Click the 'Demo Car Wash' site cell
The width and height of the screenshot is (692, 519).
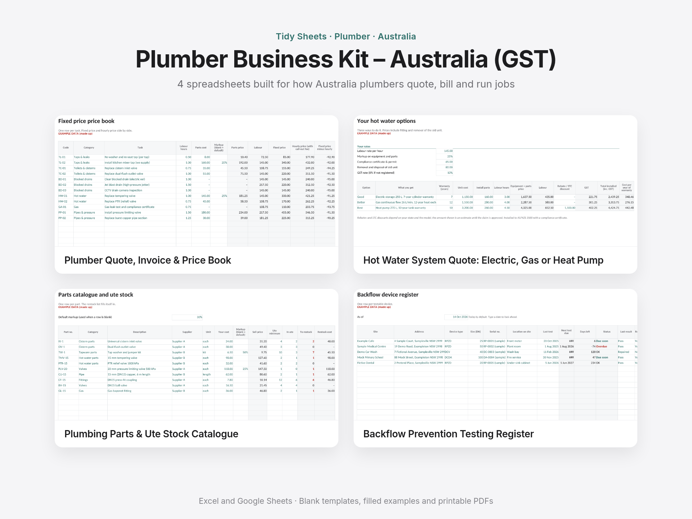(x=375, y=352)
